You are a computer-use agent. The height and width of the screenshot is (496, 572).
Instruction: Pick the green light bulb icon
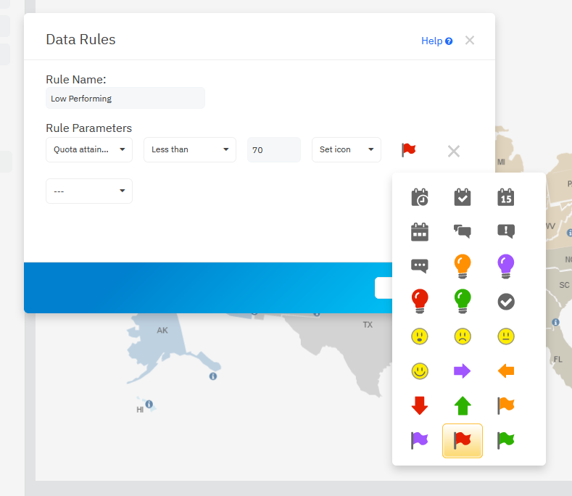462,300
